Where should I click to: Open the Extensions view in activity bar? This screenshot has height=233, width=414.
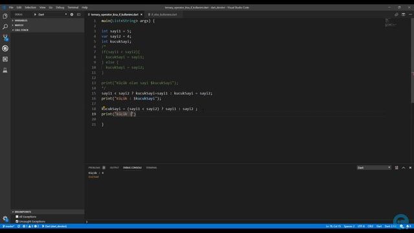(x=5, y=59)
